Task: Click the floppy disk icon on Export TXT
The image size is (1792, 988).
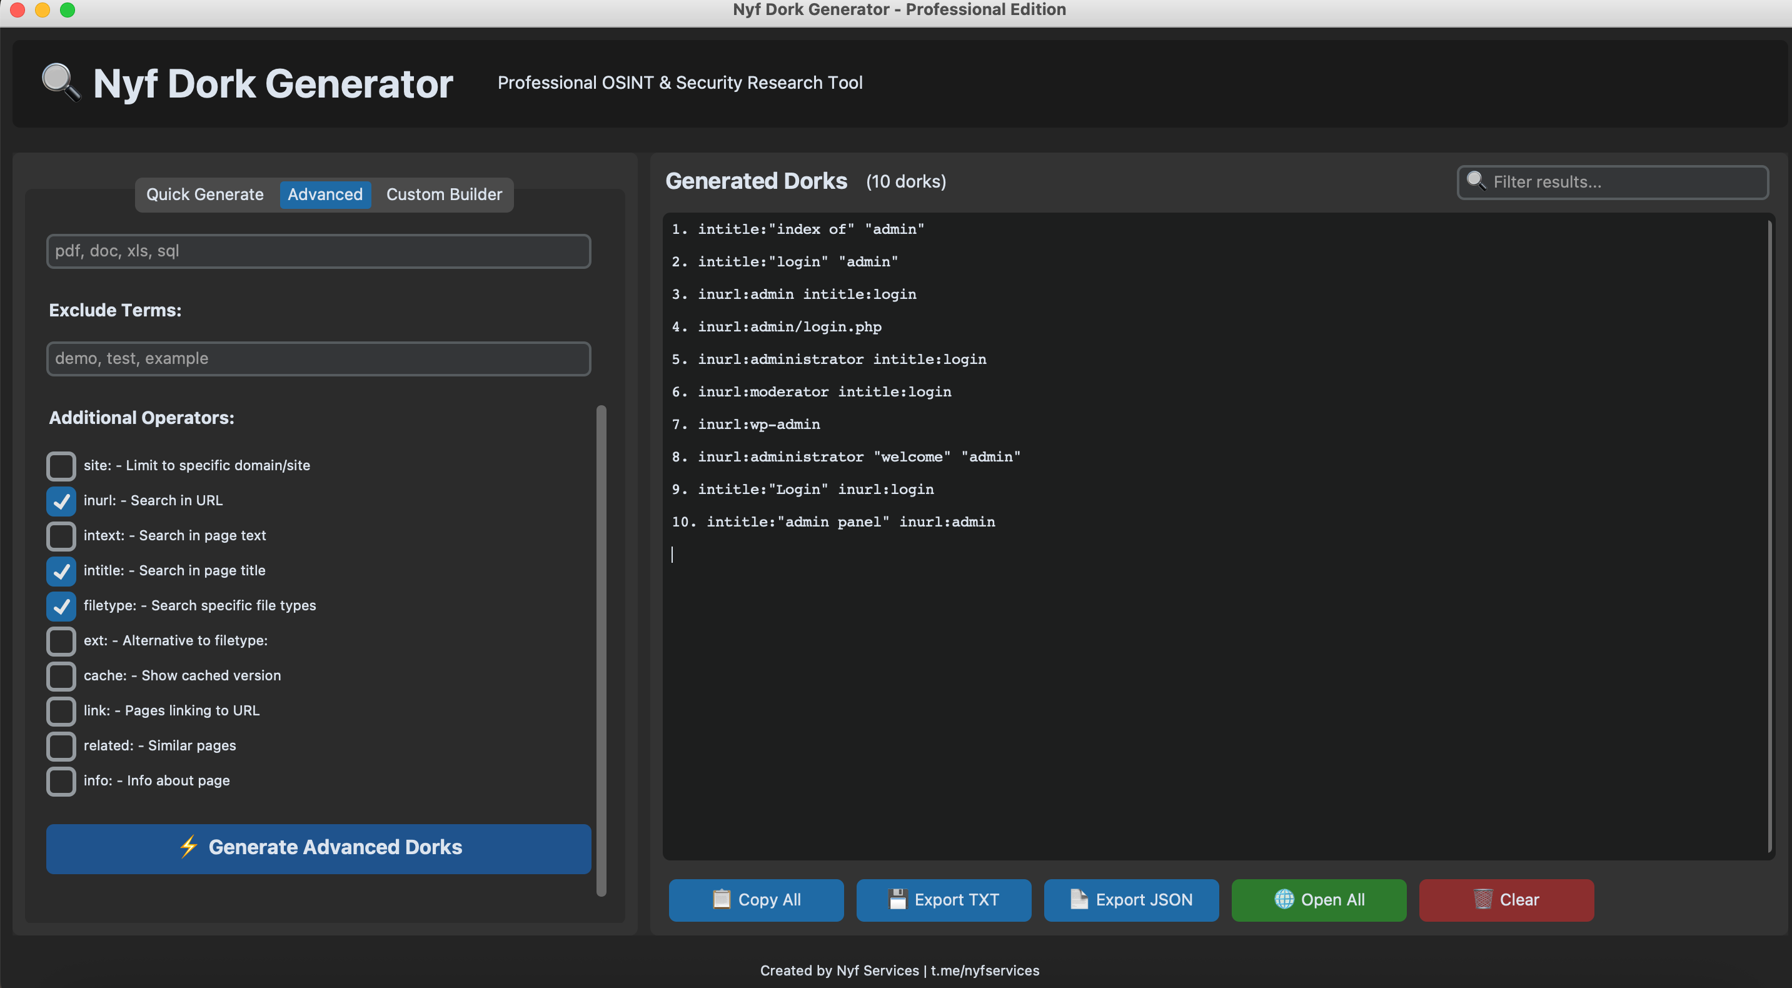Action: point(897,899)
